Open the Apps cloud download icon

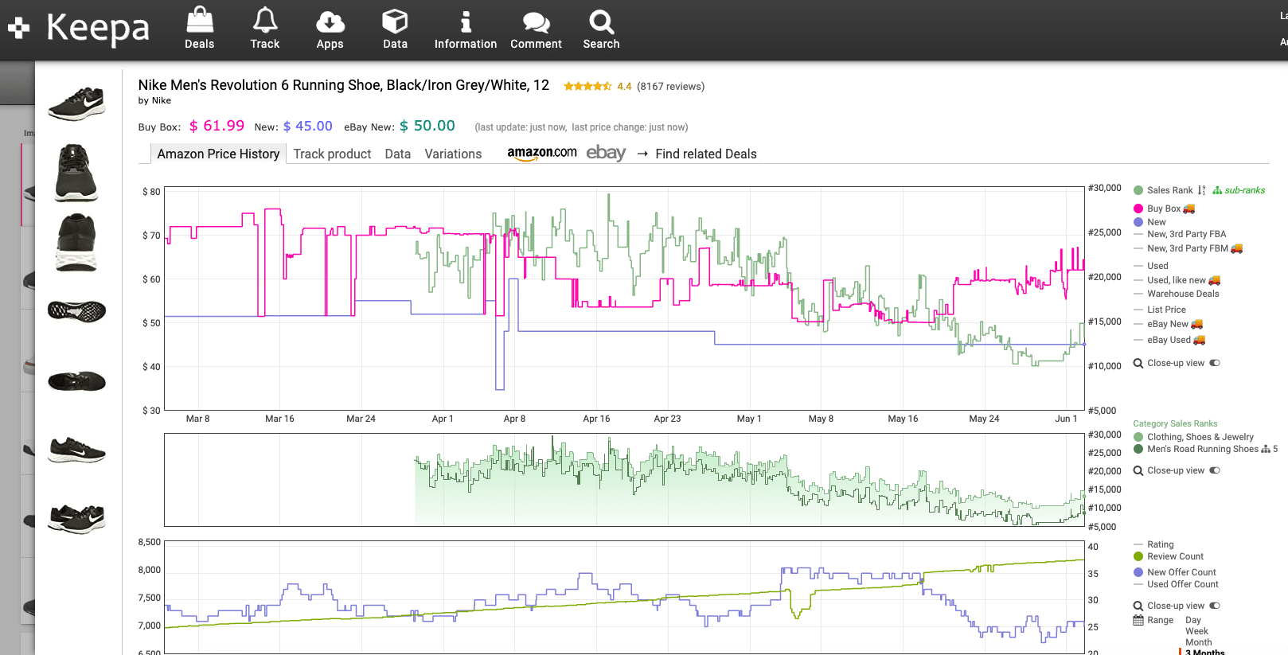(x=330, y=21)
